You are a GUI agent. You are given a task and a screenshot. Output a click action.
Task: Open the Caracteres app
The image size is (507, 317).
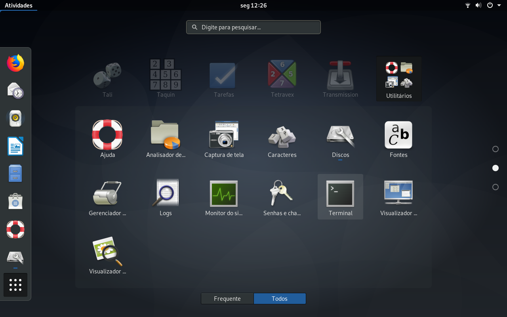click(282, 139)
